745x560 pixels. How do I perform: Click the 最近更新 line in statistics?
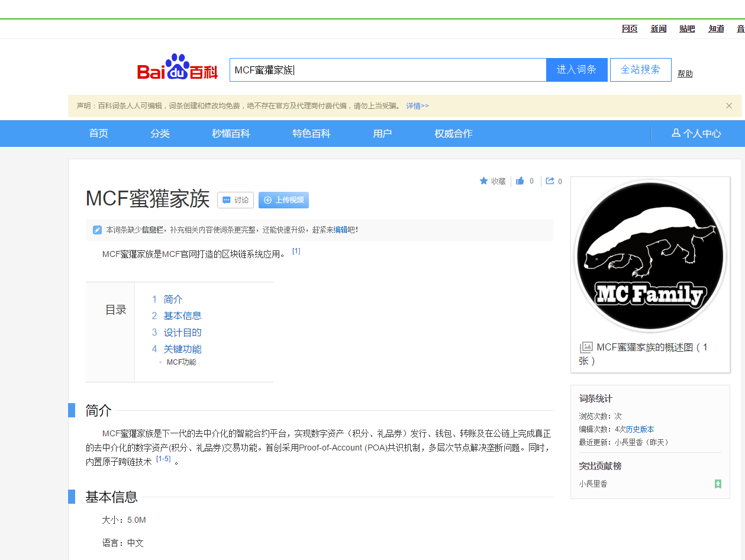(624, 442)
